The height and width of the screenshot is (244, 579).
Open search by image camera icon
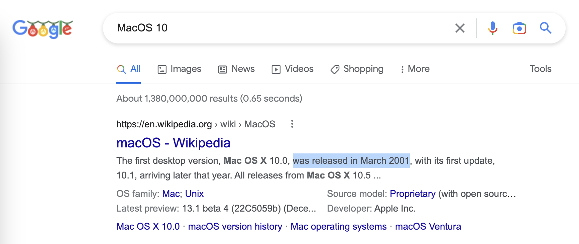click(519, 28)
